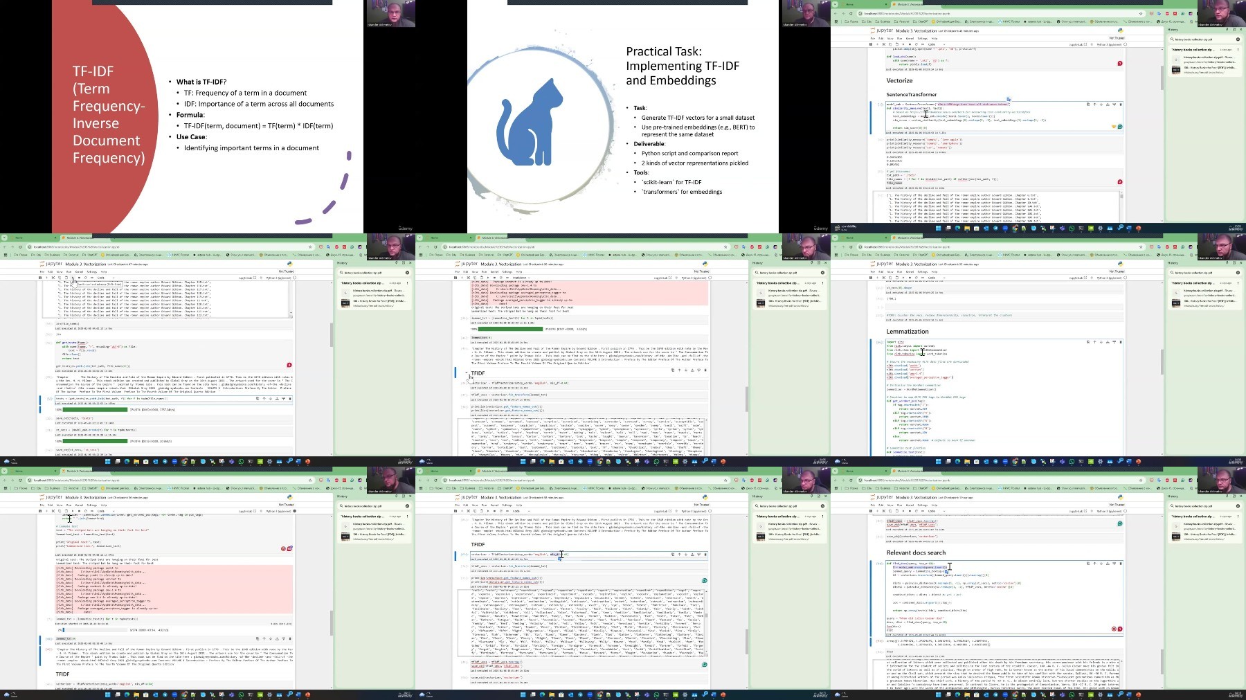Open the Run menu in the Relevant docs search frame

899,505
